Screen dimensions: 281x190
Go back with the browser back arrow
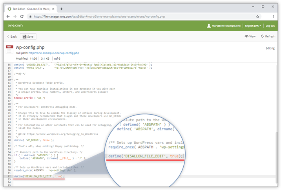click(x=8, y=16)
